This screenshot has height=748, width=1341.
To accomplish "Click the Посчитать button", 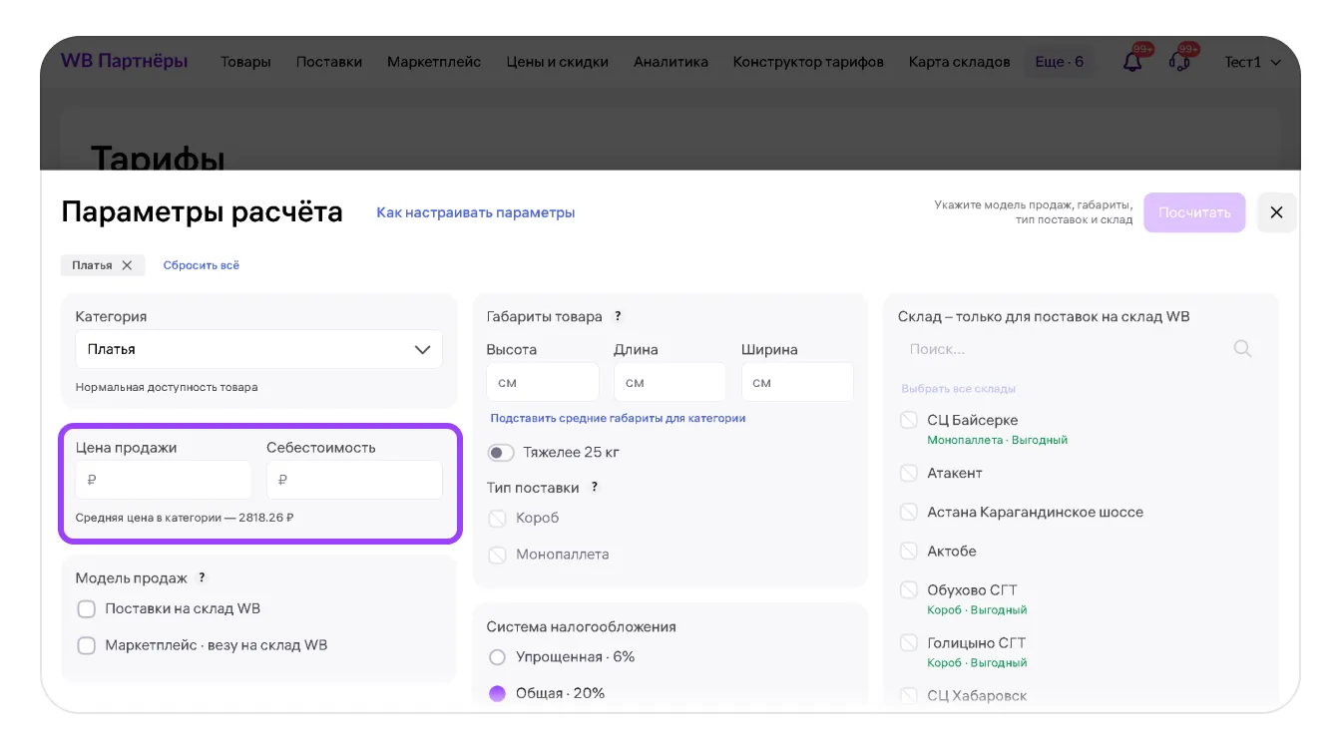I will point(1194,212).
